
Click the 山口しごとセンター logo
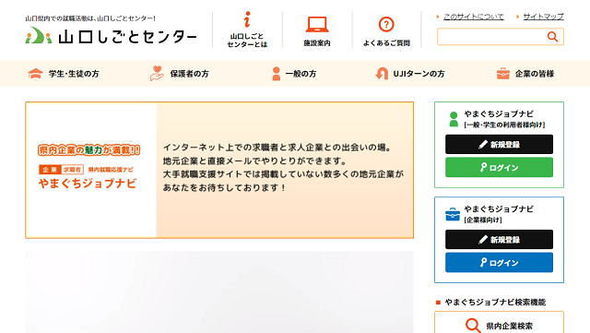pyautogui.click(x=111, y=35)
